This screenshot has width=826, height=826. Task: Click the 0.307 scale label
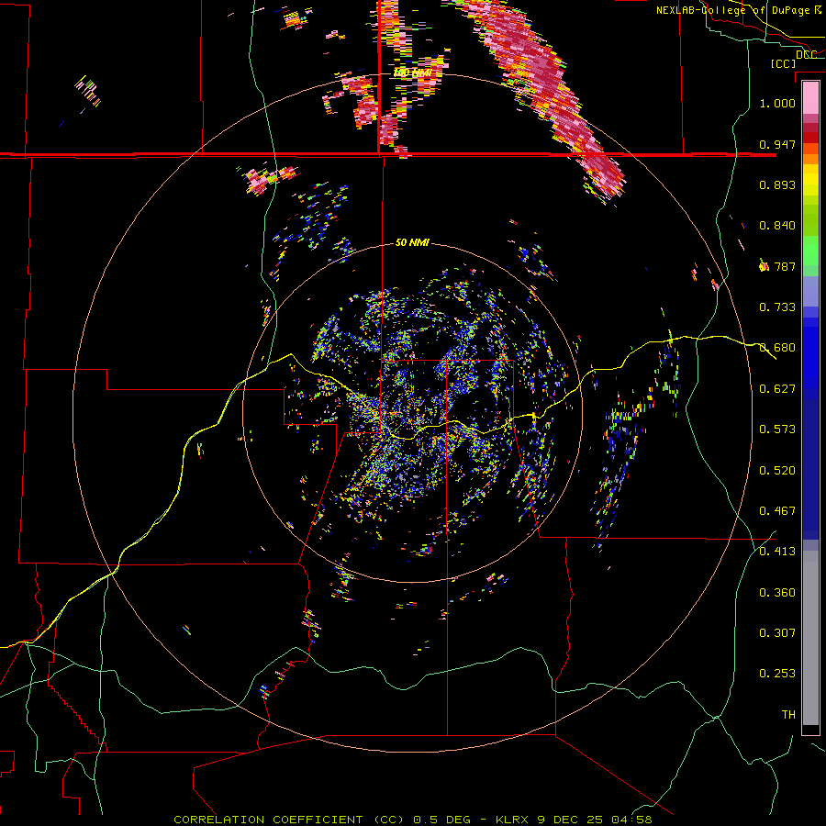pos(777,633)
